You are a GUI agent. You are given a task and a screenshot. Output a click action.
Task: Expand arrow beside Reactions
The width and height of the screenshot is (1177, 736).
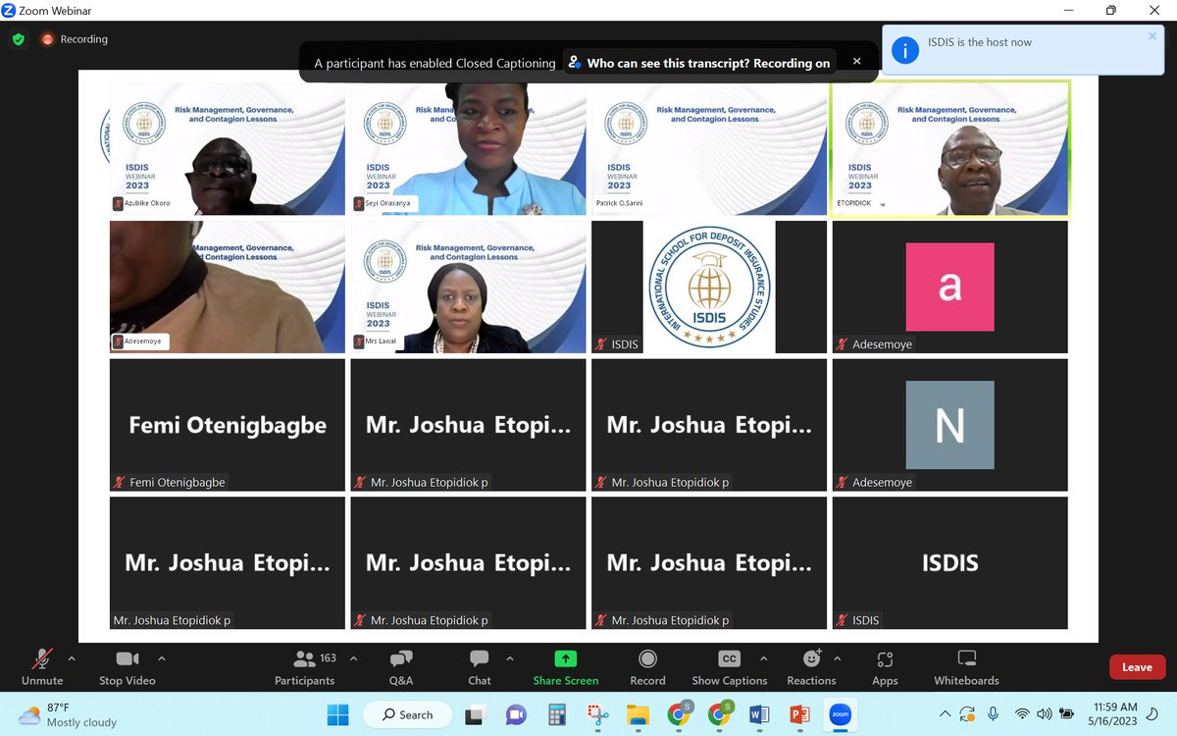point(837,658)
